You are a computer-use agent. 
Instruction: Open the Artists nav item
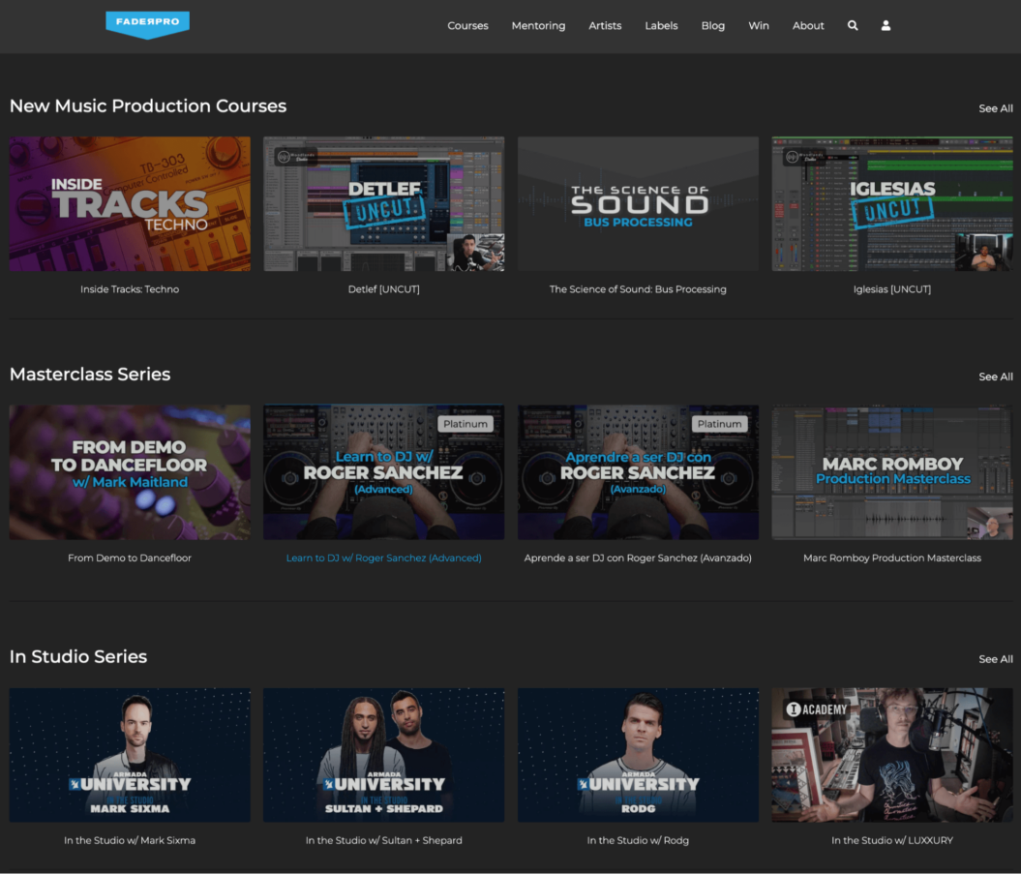point(605,25)
